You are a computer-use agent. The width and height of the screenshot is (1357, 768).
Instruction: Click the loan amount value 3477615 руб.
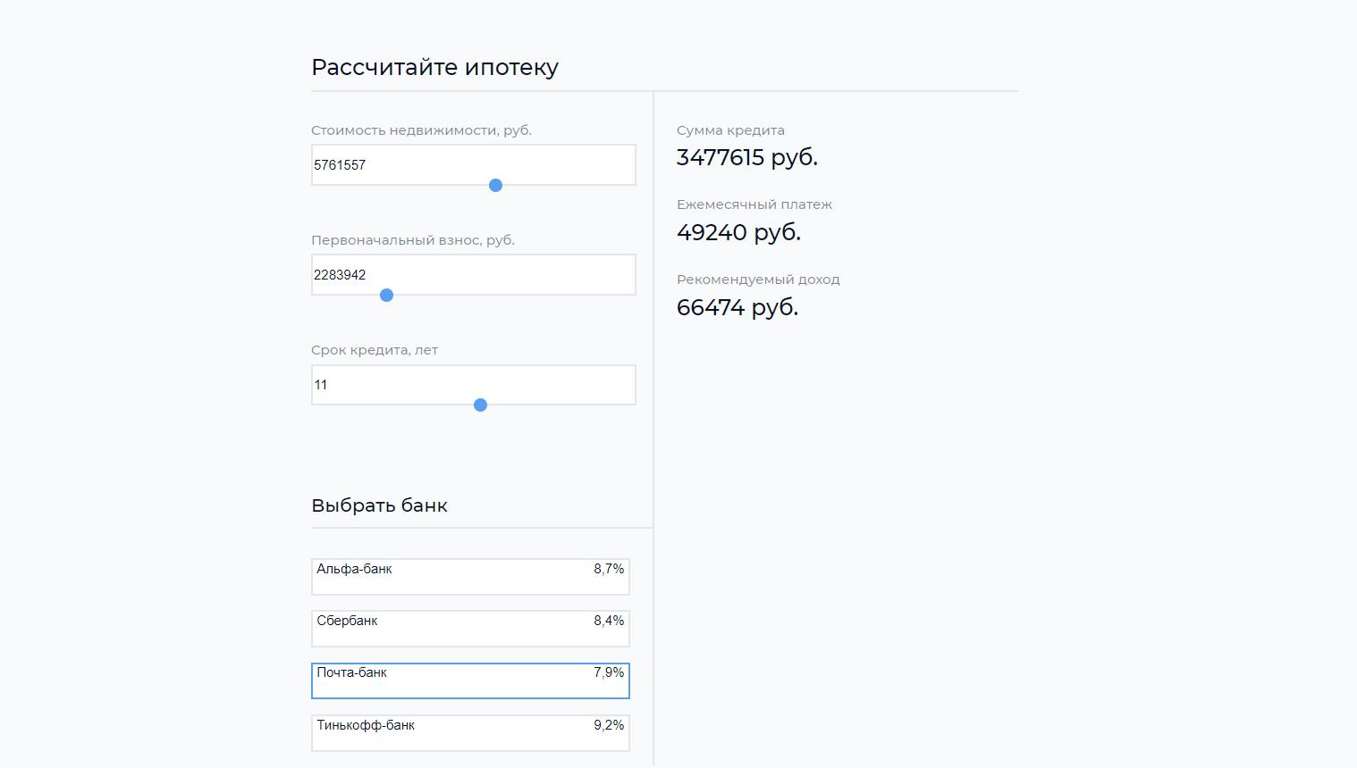click(747, 157)
